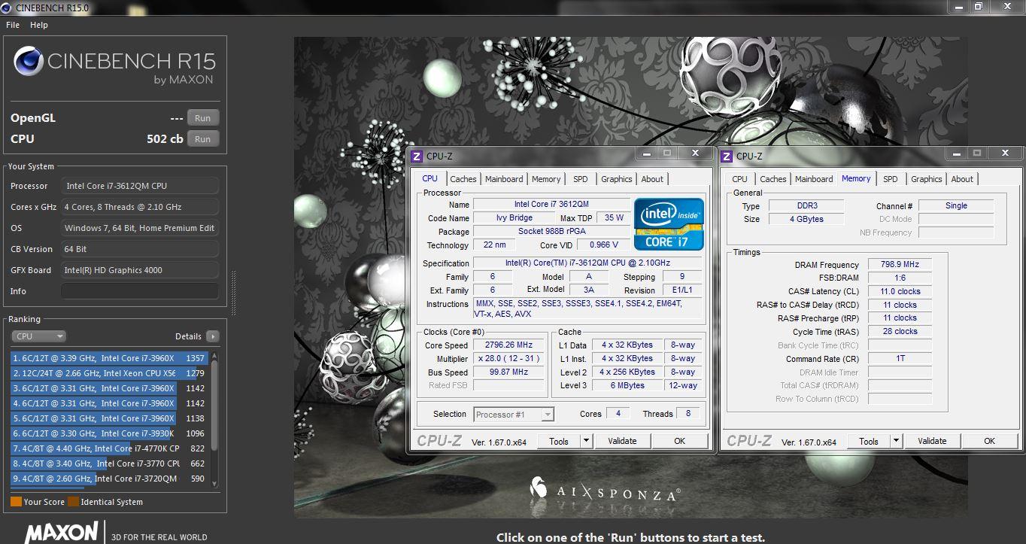The width and height of the screenshot is (1026, 544).
Task: Click the Specification field in CPU-Z
Action: pos(587,263)
